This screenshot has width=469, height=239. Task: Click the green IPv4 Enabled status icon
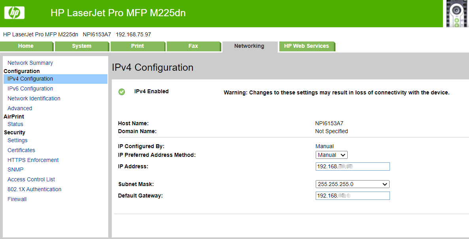pyautogui.click(x=122, y=92)
